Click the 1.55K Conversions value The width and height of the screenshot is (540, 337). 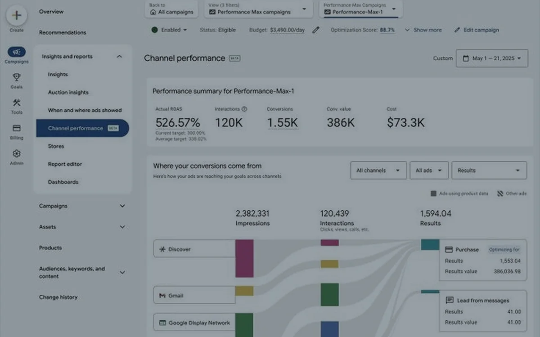[282, 123]
